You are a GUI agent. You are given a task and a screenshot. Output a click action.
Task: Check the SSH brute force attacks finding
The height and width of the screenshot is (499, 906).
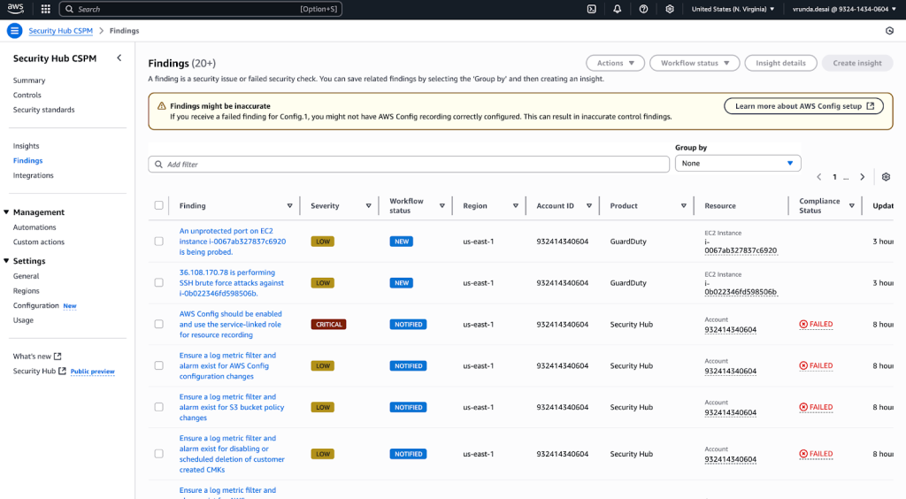click(159, 283)
